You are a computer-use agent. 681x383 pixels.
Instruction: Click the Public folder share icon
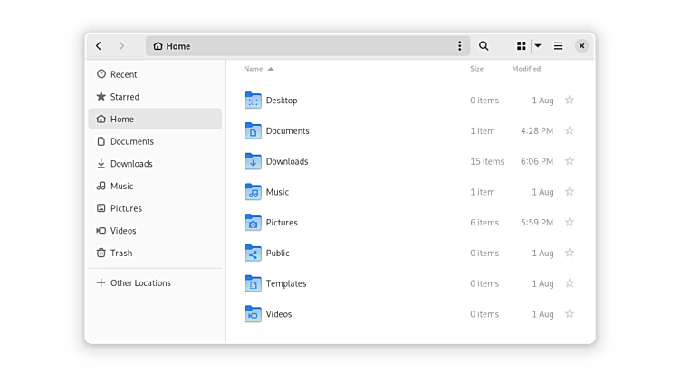[253, 254]
